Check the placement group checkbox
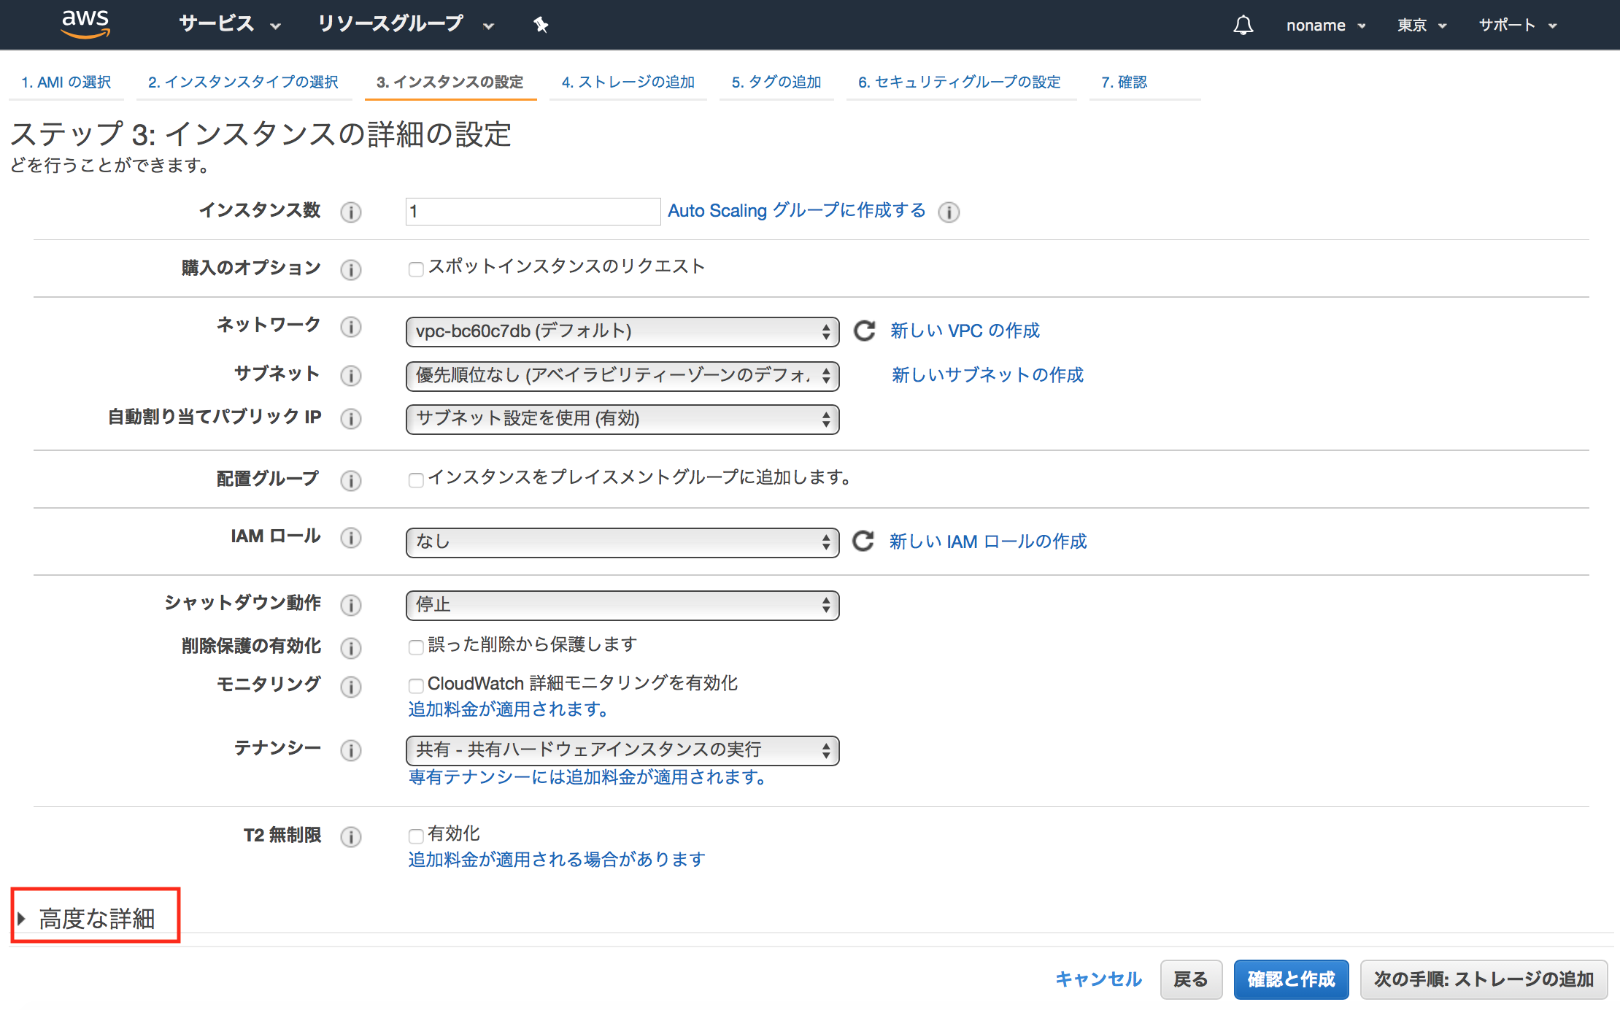Viewport: 1620px width, 1010px height. [416, 480]
